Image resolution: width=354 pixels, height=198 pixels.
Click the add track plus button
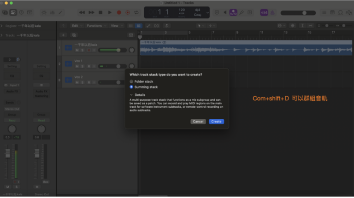63,35
